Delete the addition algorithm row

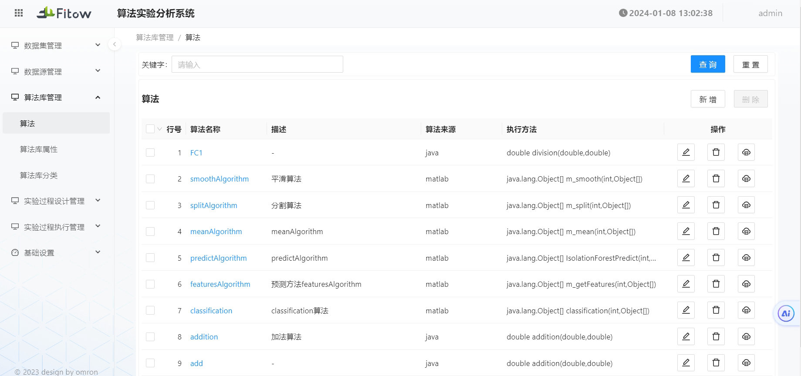point(716,336)
